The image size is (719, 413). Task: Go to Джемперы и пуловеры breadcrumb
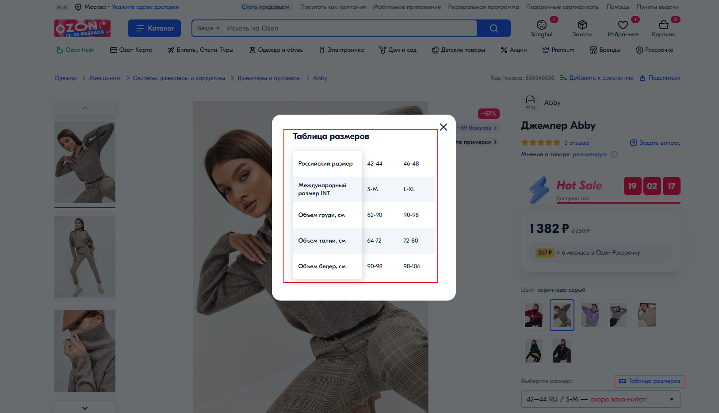[x=269, y=78]
